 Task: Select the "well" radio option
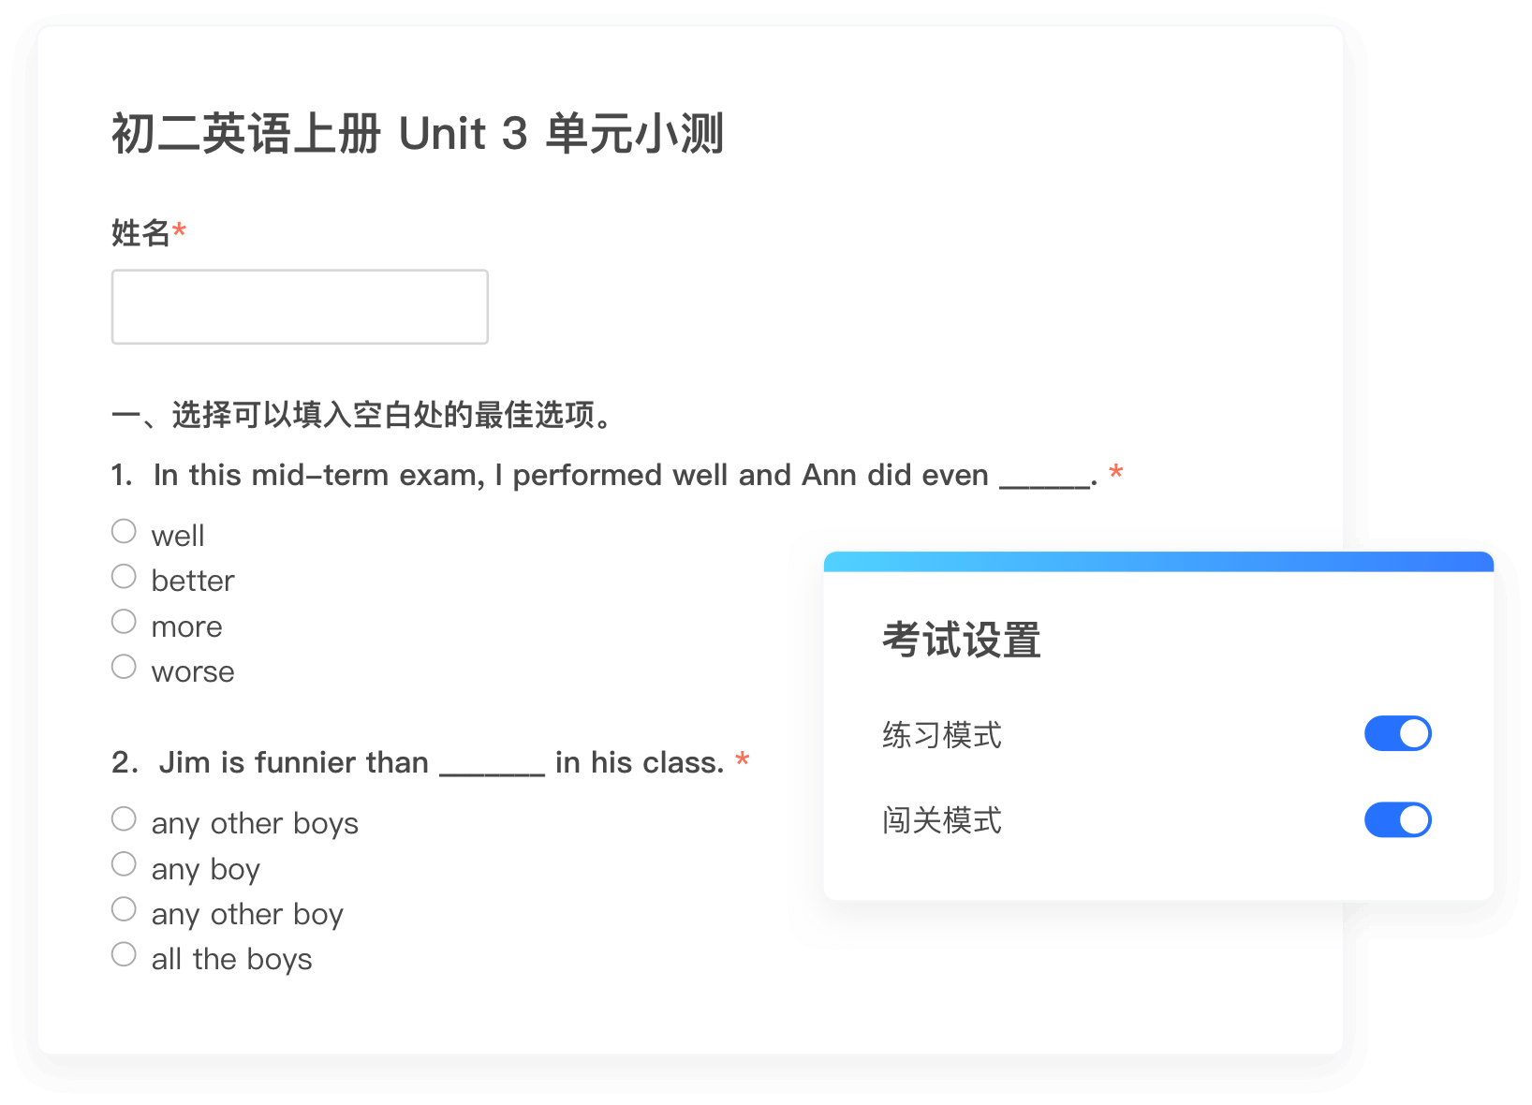point(124,532)
